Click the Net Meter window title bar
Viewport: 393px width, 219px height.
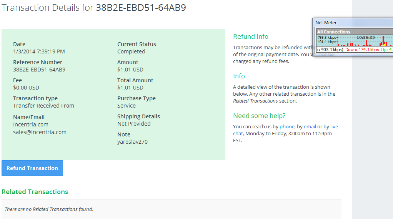353,23
